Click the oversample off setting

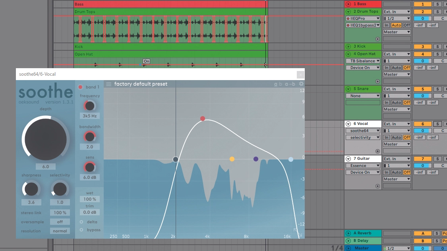[60, 222]
